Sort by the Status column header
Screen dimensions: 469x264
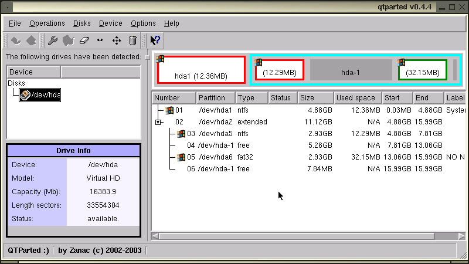point(283,98)
